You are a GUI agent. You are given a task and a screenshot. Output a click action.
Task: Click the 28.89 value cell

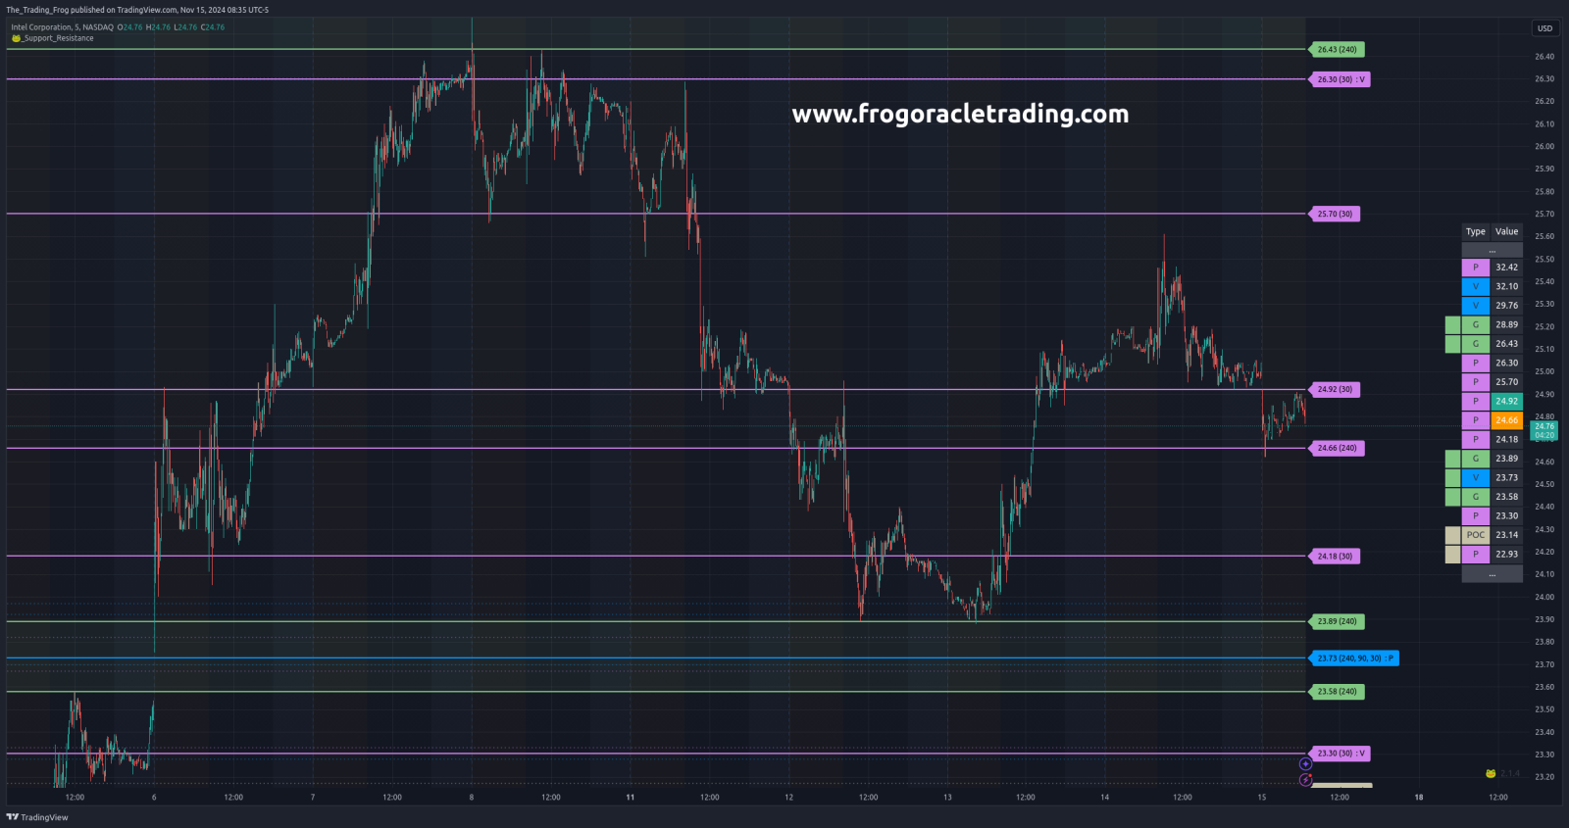coord(1507,324)
